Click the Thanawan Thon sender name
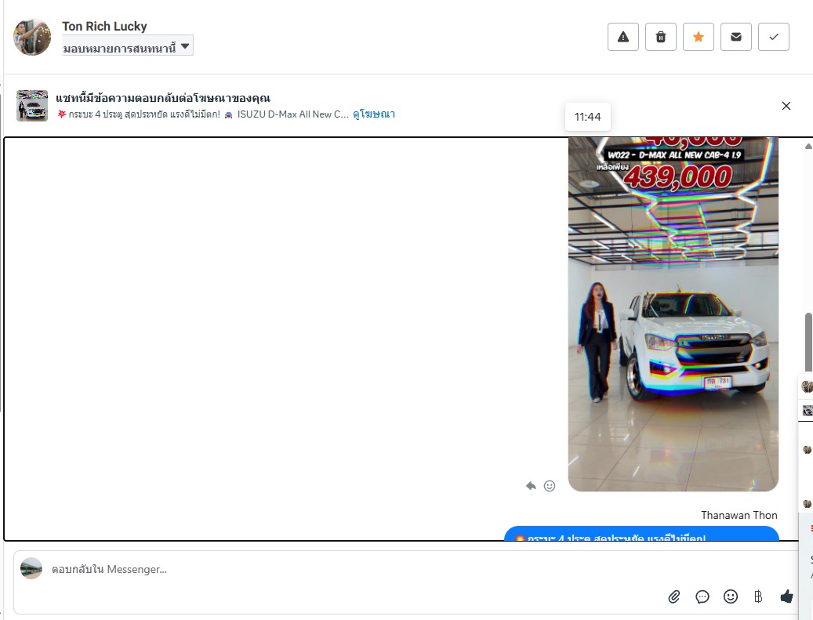813x620 pixels. (x=739, y=515)
